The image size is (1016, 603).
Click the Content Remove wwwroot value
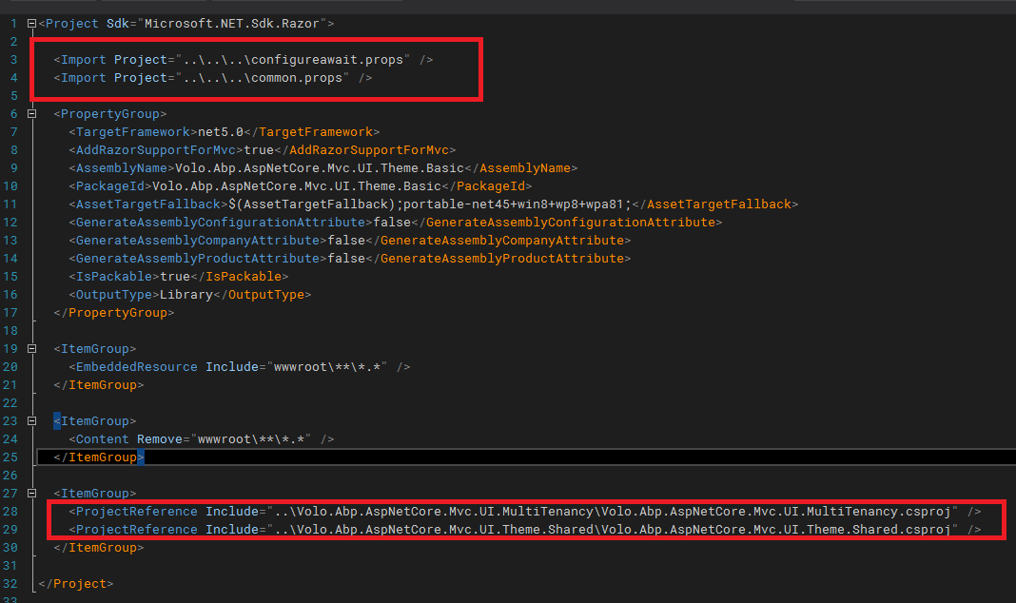pos(251,439)
